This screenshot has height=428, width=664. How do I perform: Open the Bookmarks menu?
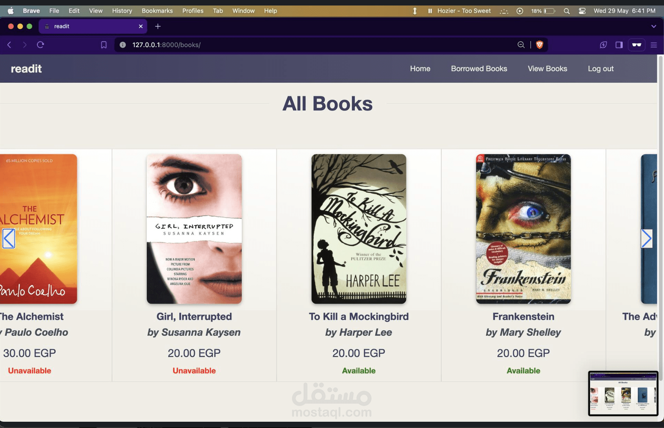click(157, 11)
